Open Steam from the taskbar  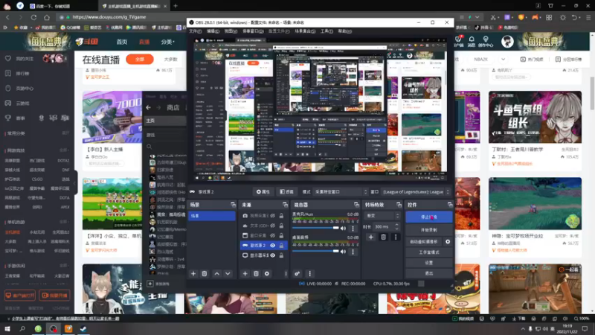(83, 328)
